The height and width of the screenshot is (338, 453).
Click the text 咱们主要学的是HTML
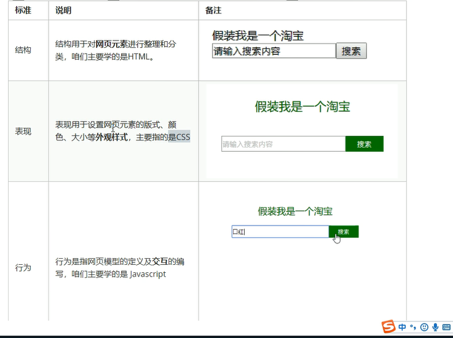(112, 57)
